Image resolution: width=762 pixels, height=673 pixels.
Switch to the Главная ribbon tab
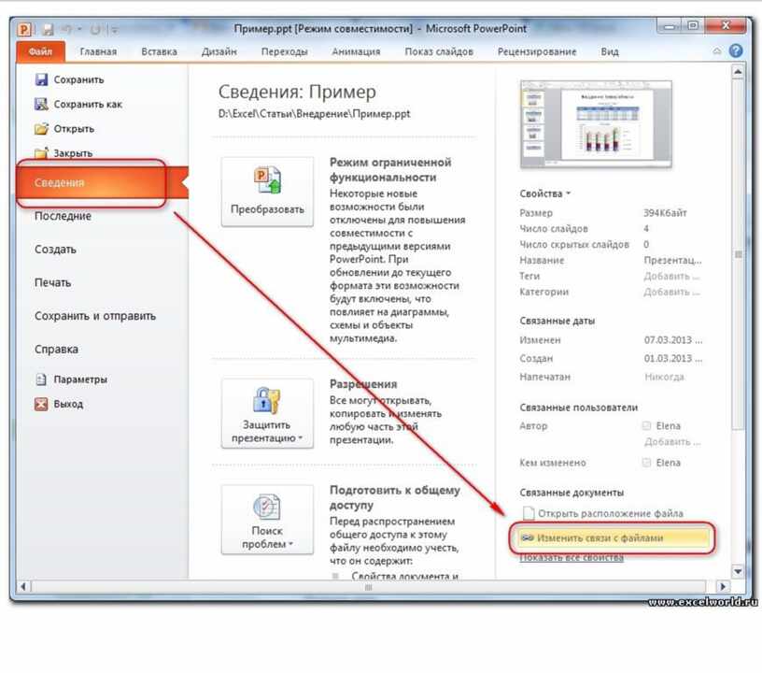tap(98, 51)
